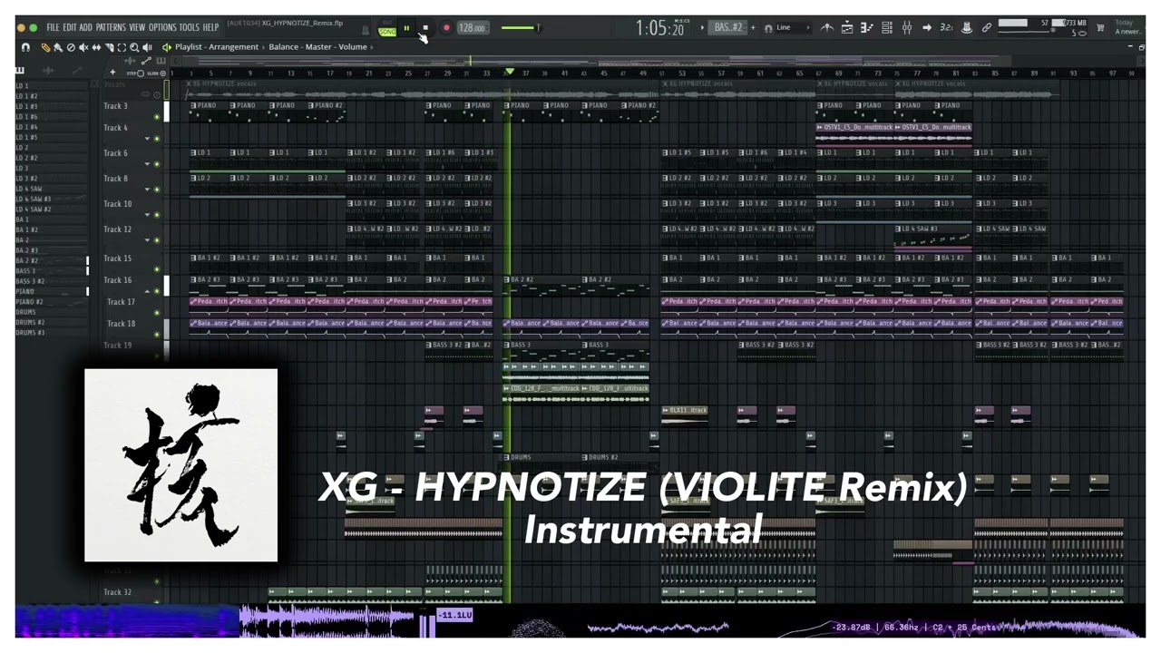Mute Track 15 with its green LED
The width and height of the screenshot is (1161, 653).
pyautogui.click(x=157, y=269)
